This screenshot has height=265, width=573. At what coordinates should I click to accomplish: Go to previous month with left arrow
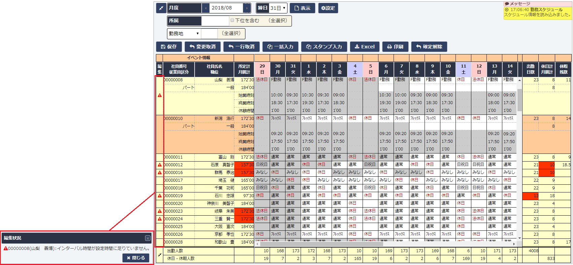[x=206, y=8]
